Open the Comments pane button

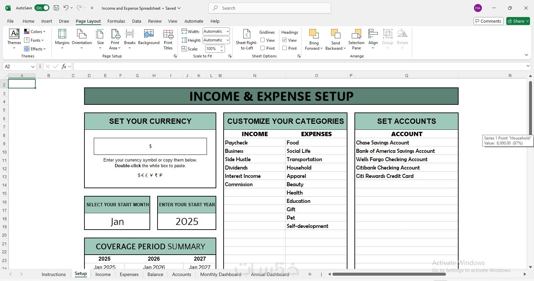pos(488,21)
